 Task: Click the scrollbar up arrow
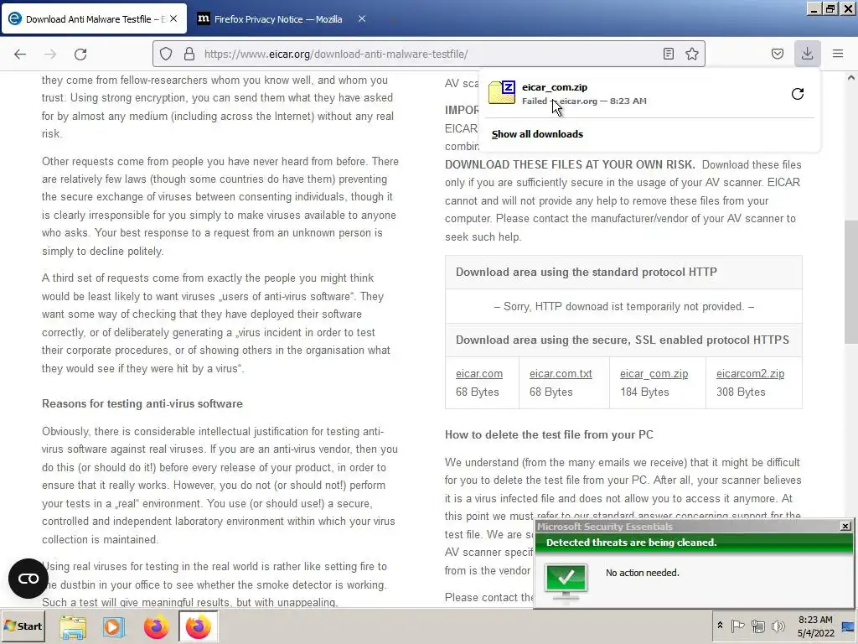point(851,78)
